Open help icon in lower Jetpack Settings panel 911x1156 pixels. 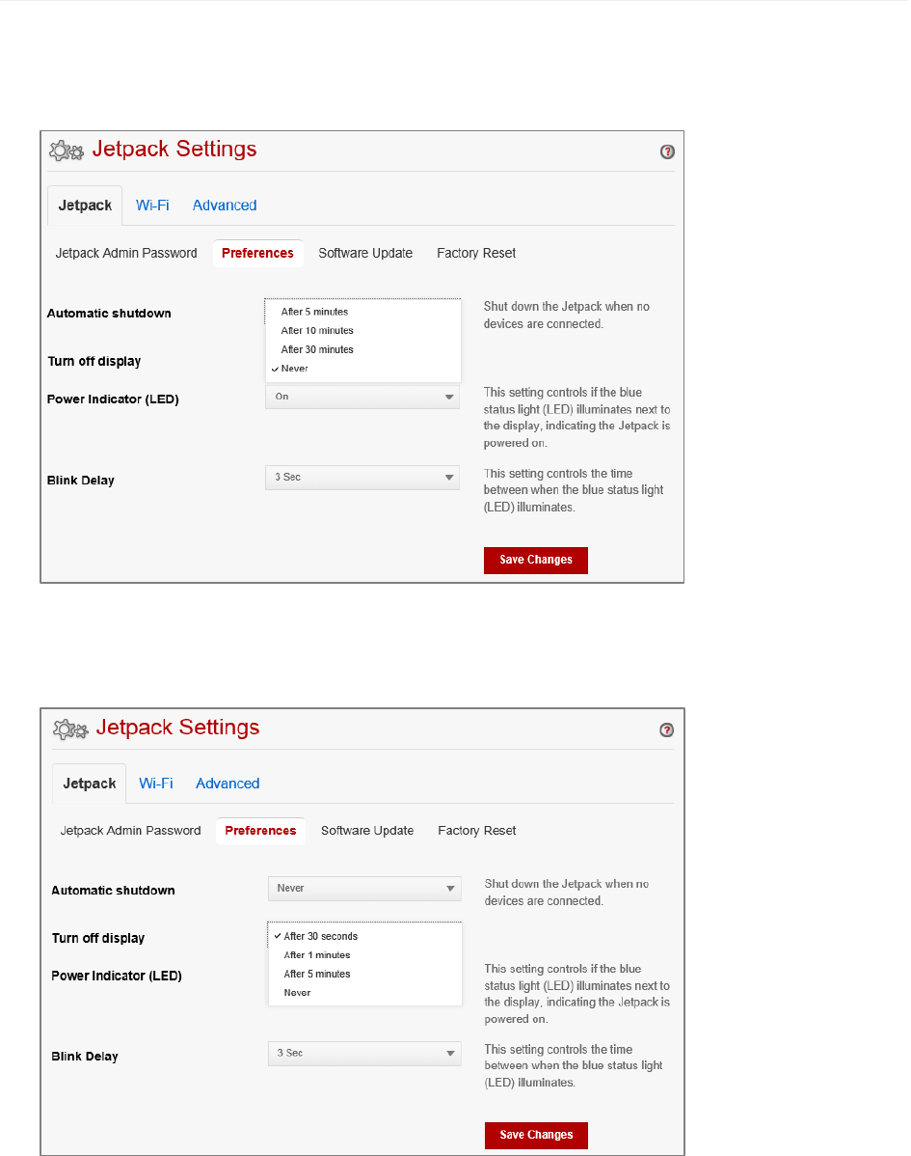click(x=667, y=729)
